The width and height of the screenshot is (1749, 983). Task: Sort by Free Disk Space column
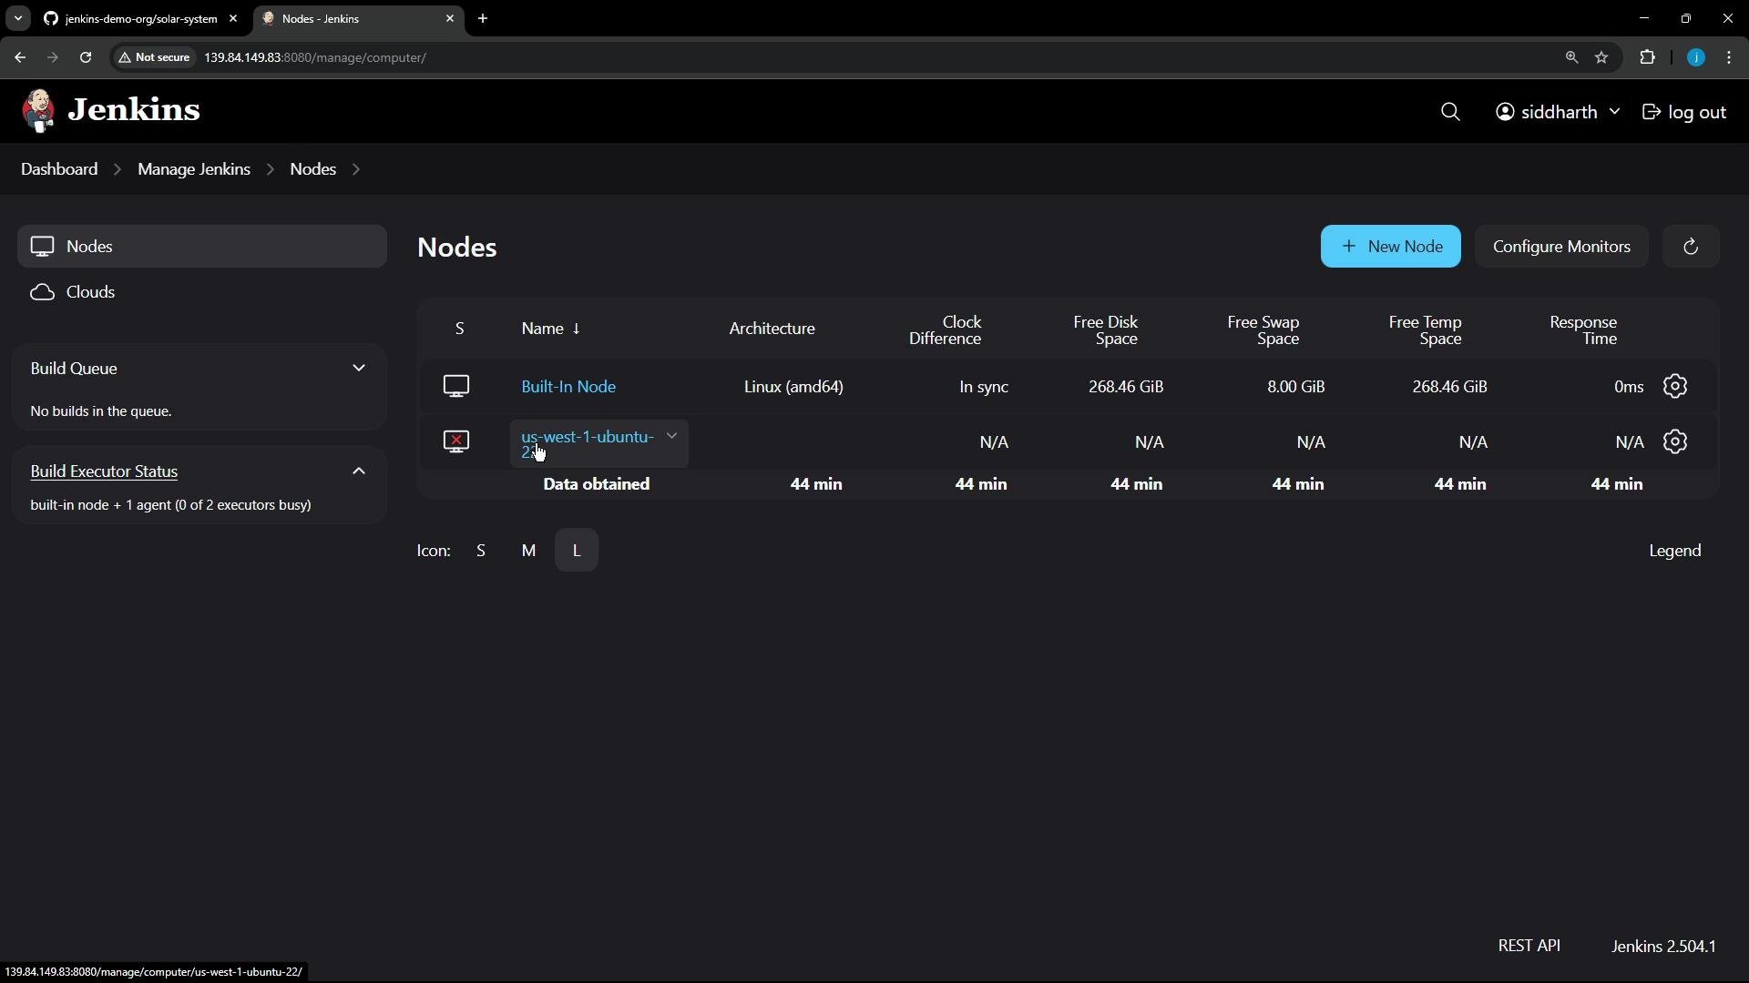click(1106, 330)
